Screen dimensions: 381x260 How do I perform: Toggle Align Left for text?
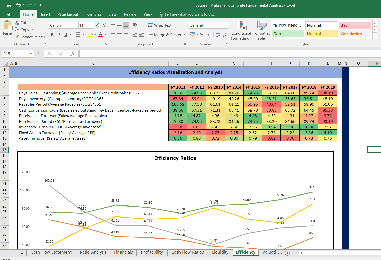113,35
